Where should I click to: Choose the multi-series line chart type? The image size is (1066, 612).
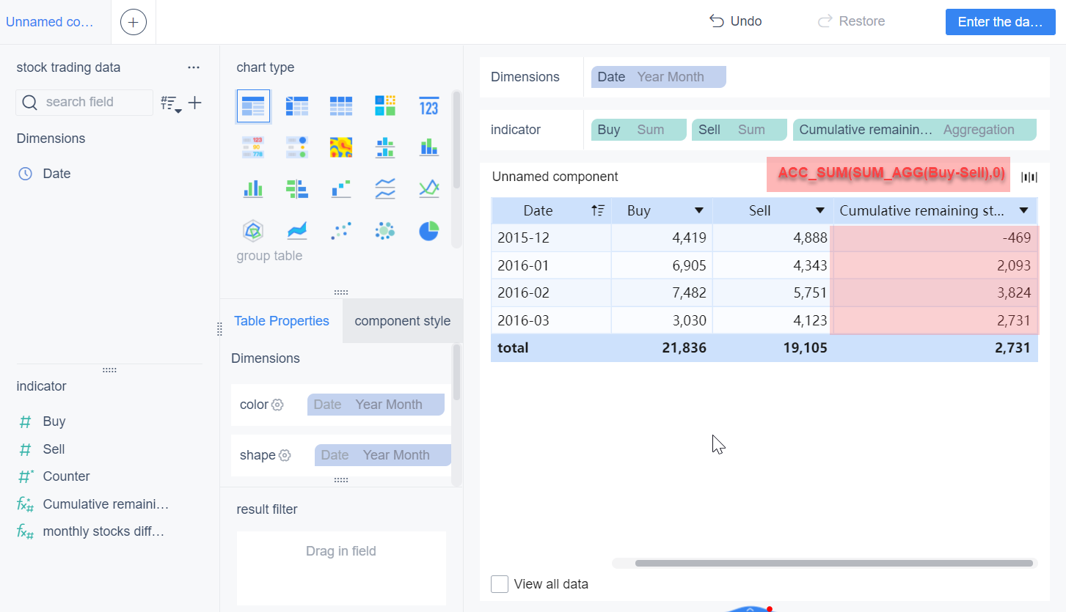429,189
